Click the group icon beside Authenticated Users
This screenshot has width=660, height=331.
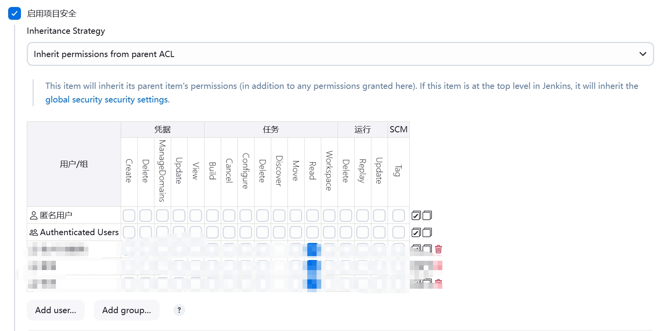[34, 232]
